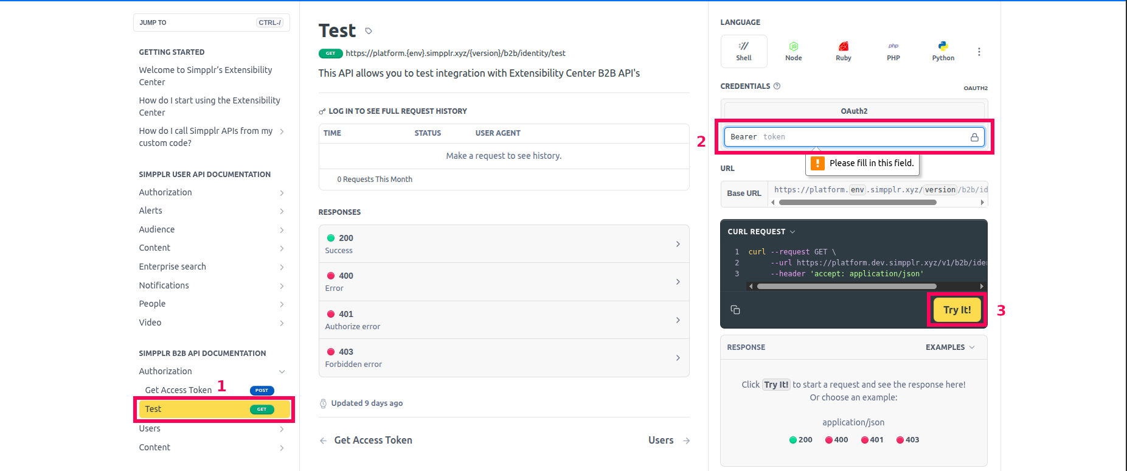
Task: Click the left arrow before Get Access Token
Action: [323, 441]
